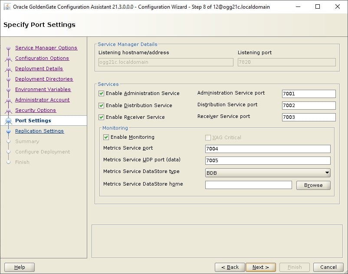This screenshot has height=274, width=348.
Task: Click the Receiver Service port field
Action: pyautogui.click(x=309, y=117)
